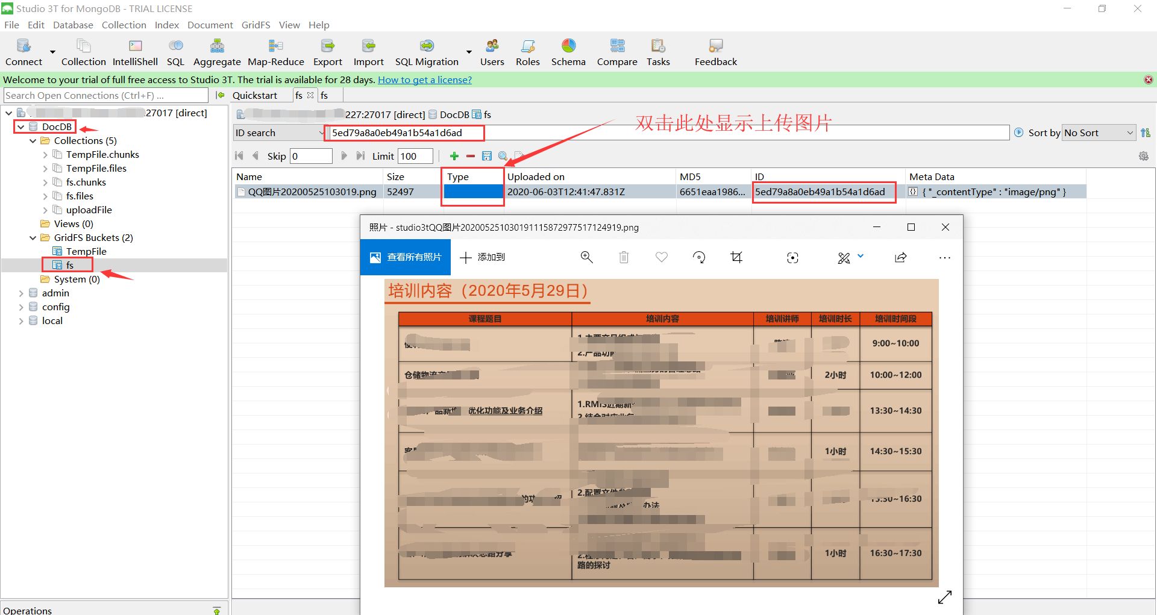The width and height of the screenshot is (1157, 615).
Task: Open the Schema analysis tool
Action: pos(568,52)
